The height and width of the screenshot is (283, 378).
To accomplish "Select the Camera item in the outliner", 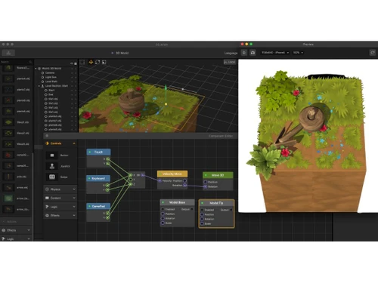I will pos(50,73).
